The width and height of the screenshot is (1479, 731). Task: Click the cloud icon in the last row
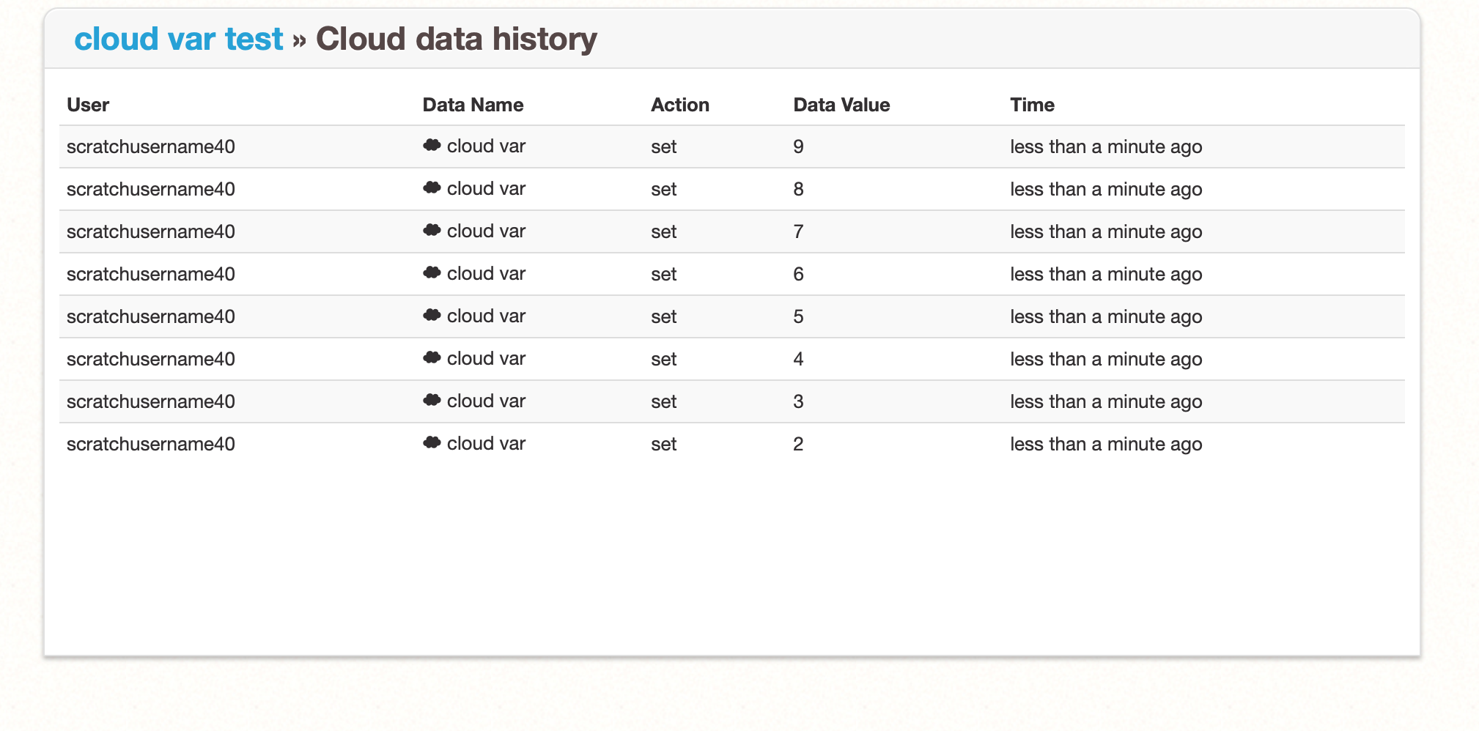click(x=432, y=443)
